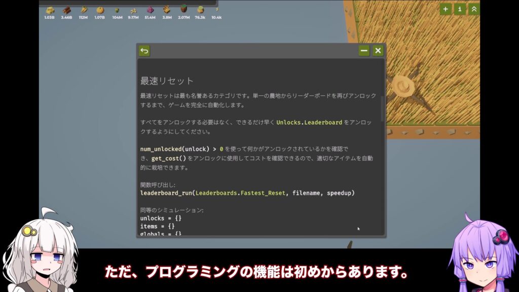
Task: Click the purple resource icon showing 51.4M
Action: [x=150, y=10]
